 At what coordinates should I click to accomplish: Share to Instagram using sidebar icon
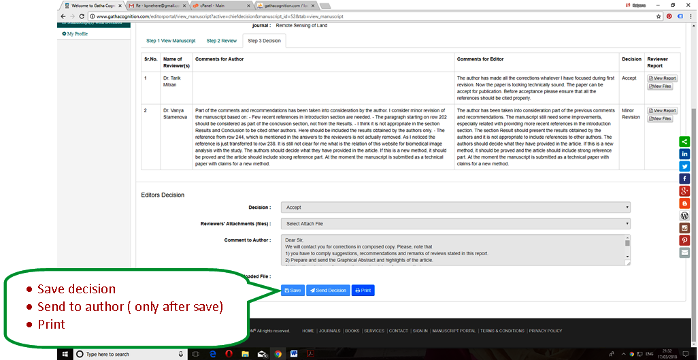point(684,228)
